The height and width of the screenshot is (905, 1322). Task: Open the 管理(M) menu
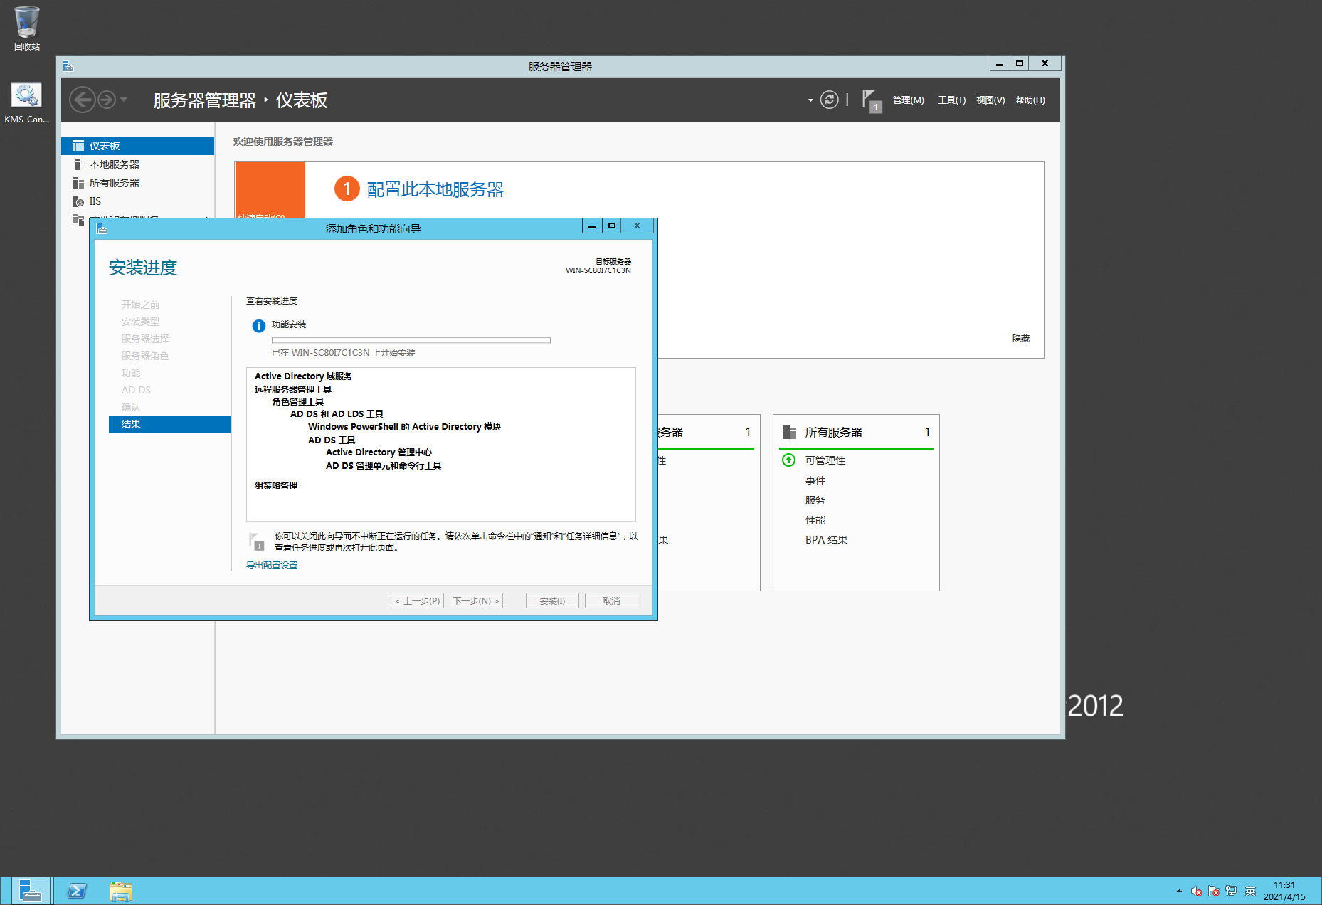point(908,100)
